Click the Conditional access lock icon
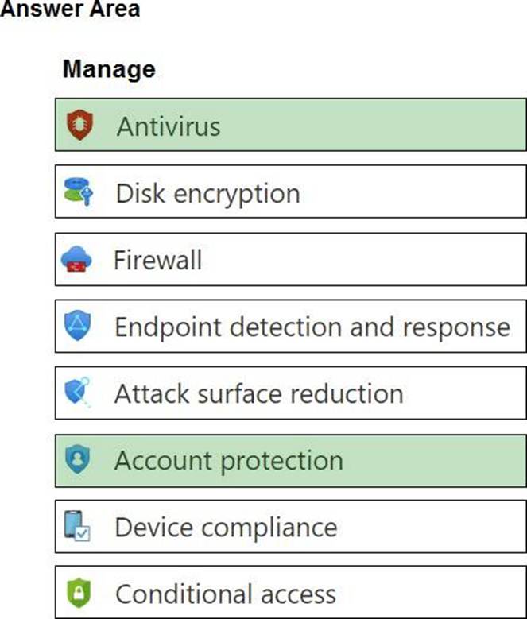The height and width of the screenshot is (619, 527). [78, 594]
